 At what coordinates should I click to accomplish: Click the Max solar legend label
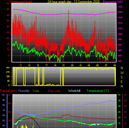tap(54, 91)
